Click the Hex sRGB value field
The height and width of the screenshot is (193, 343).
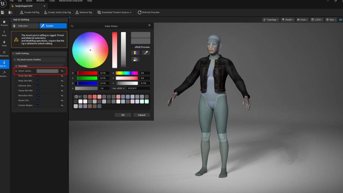139,88
